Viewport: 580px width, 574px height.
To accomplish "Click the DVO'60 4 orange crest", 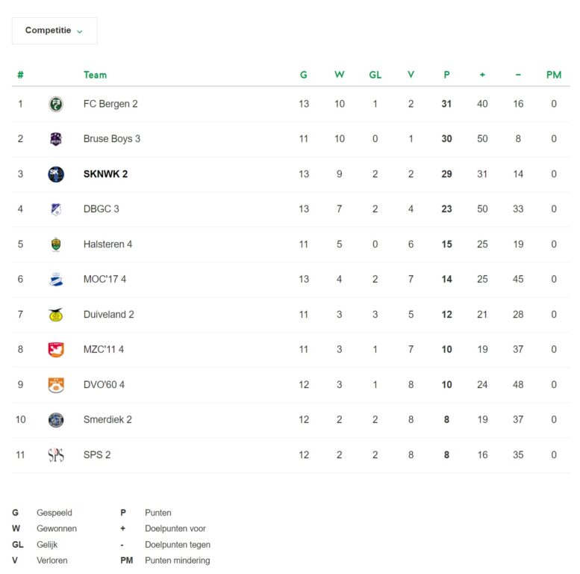I will (x=56, y=385).
